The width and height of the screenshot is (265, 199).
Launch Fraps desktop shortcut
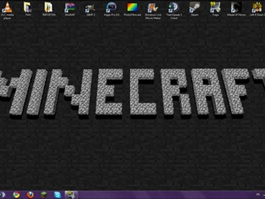(x=216, y=9)
